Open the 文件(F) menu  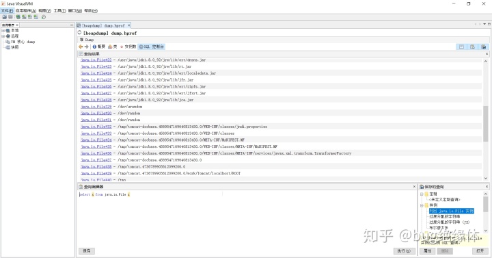pos(7,11)
